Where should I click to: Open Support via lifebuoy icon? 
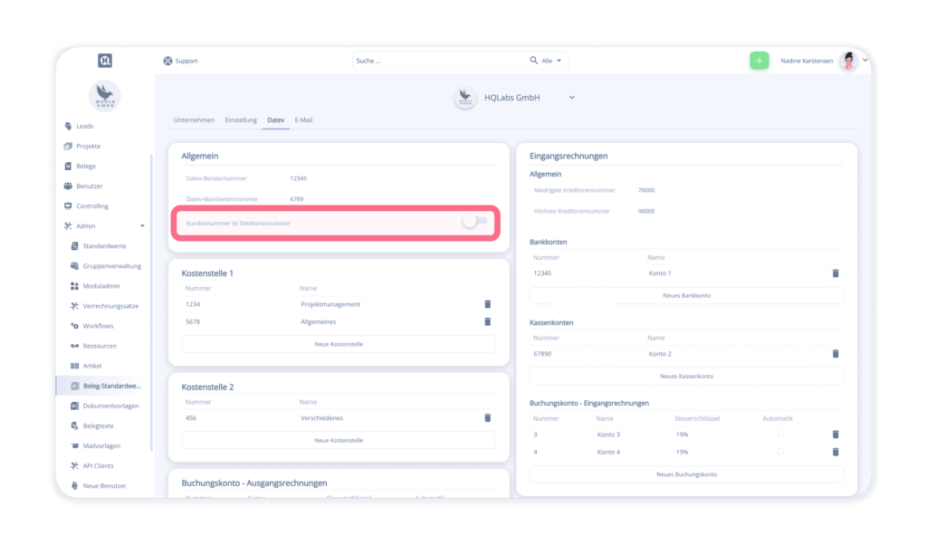click(167, 61)
